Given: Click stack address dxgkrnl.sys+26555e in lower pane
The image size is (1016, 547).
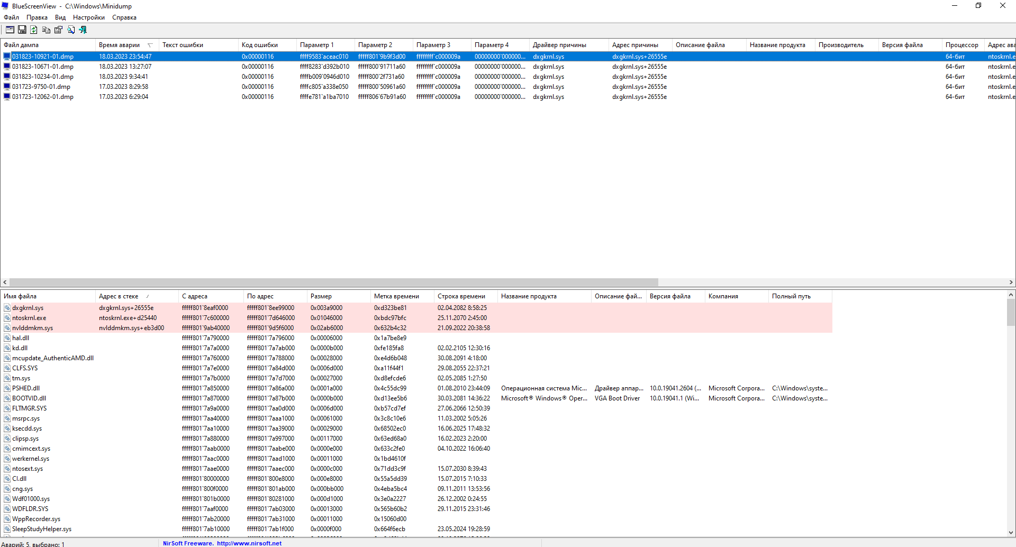Looking at the screenshot, I should (126, 308).
